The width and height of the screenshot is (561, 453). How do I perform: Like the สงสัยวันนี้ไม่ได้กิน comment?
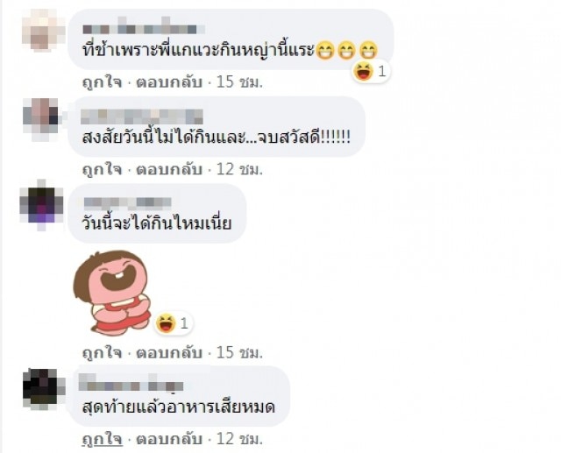coord(103,169)
